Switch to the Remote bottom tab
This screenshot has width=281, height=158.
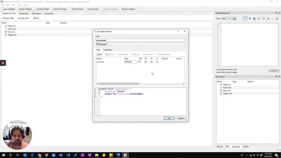(246, 147)
